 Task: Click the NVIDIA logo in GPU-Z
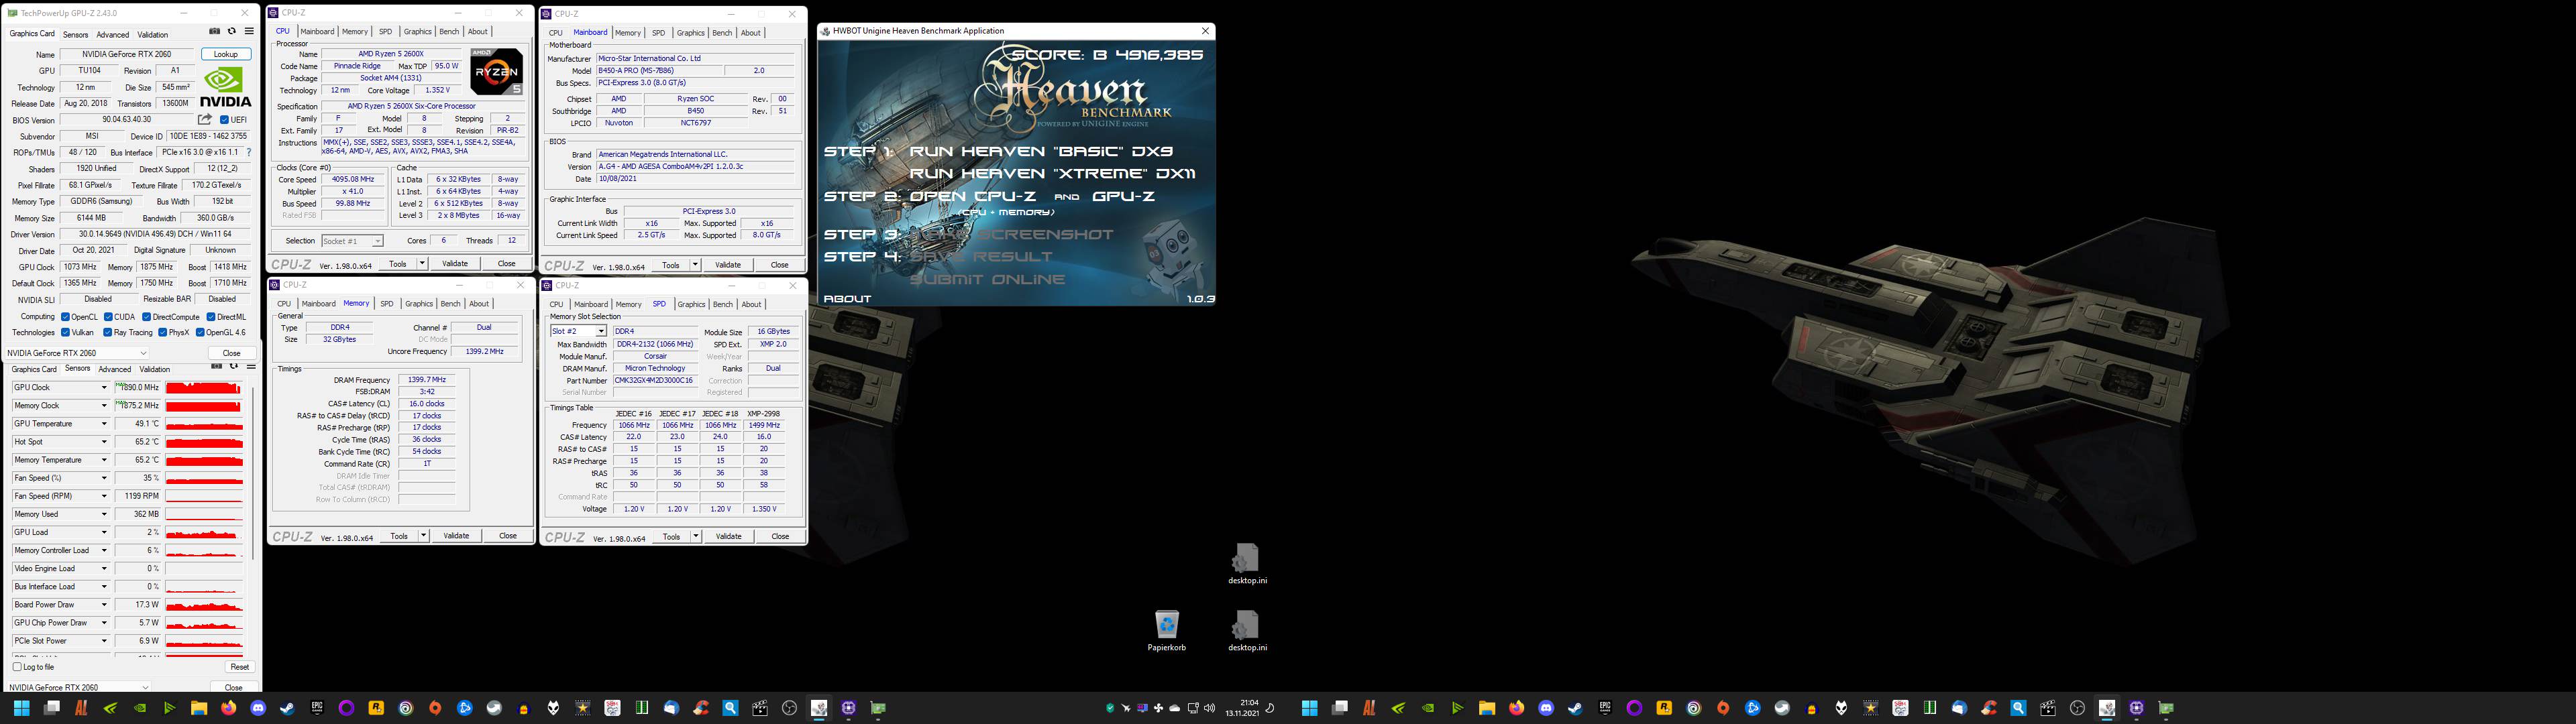coord(226,87)
